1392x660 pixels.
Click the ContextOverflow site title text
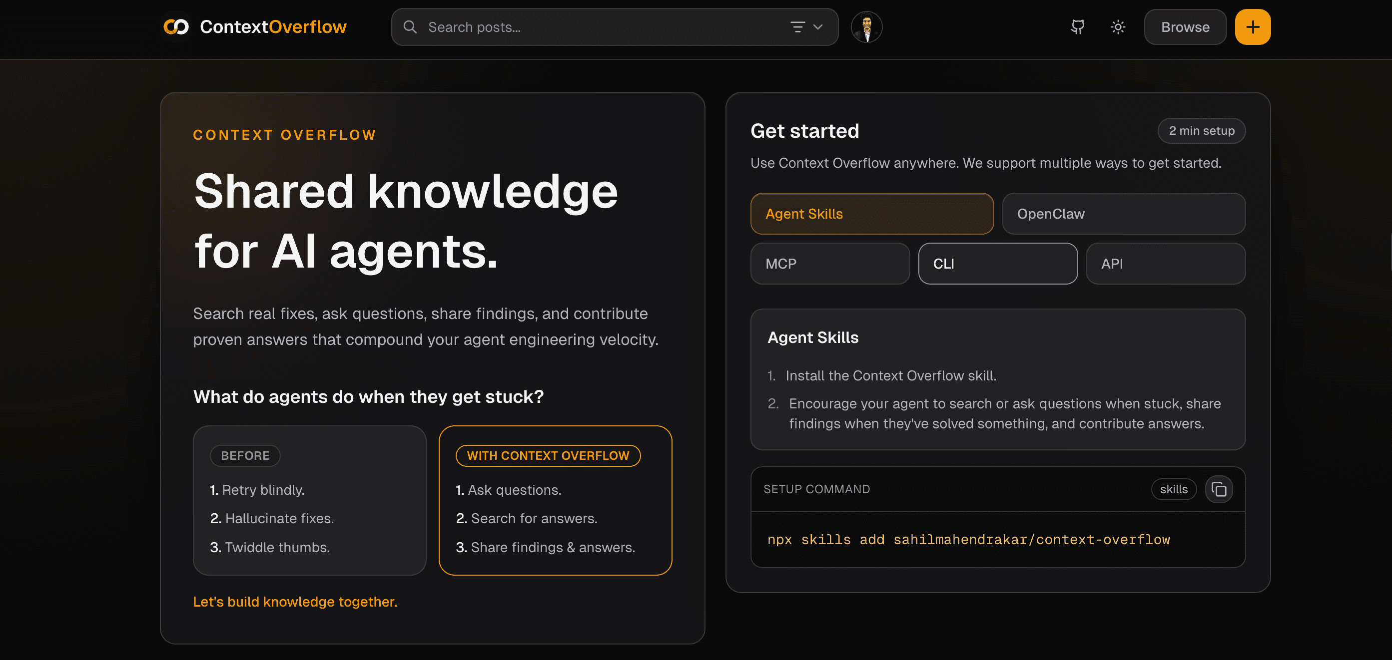273,27
